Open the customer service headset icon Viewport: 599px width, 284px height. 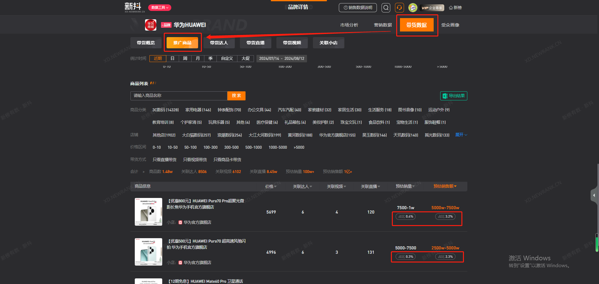point(399,8)
